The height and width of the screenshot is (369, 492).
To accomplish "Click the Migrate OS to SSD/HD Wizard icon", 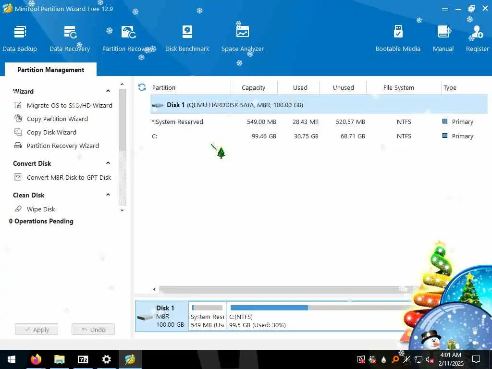I will [x=18, y=105].
